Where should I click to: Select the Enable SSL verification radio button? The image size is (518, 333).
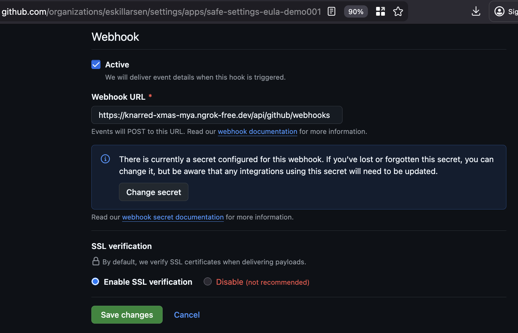pos(95,282)
